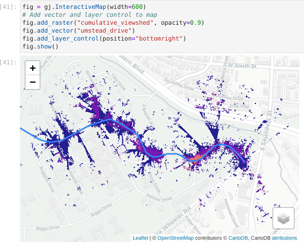
Task: Click the 'Ruggles Drive' map label
Action: point(47,179)
